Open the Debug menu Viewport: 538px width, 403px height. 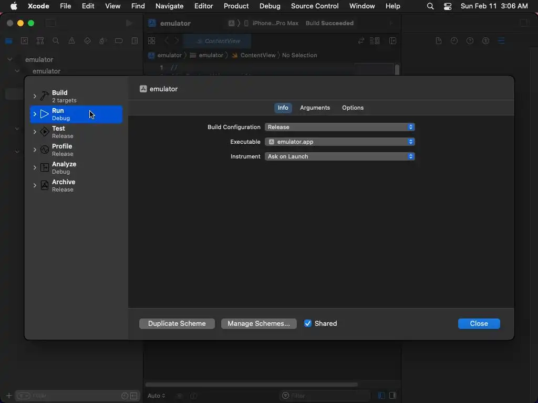(x=270, y=6)
